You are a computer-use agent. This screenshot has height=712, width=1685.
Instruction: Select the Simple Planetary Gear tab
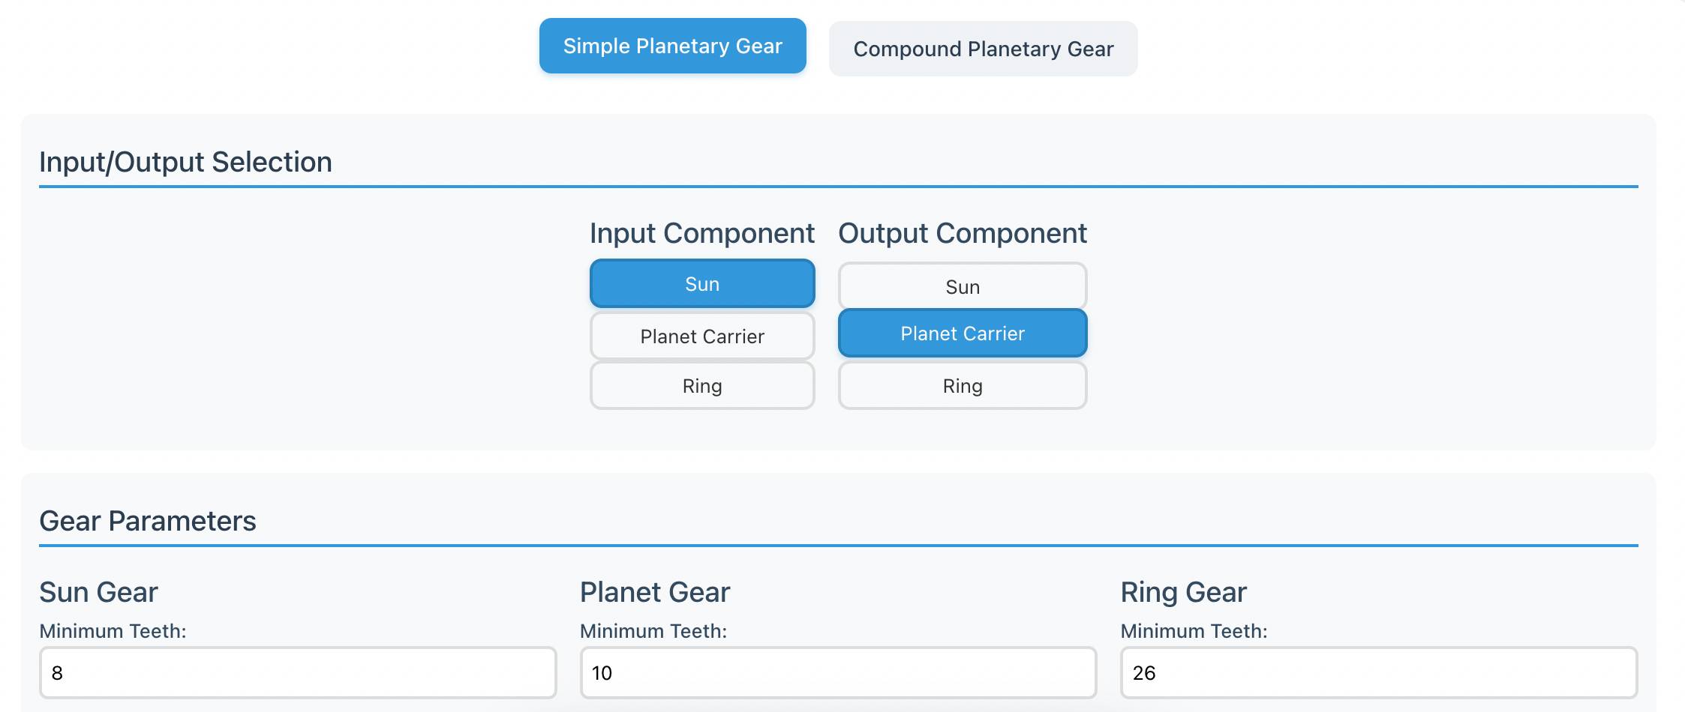(671, 46)
